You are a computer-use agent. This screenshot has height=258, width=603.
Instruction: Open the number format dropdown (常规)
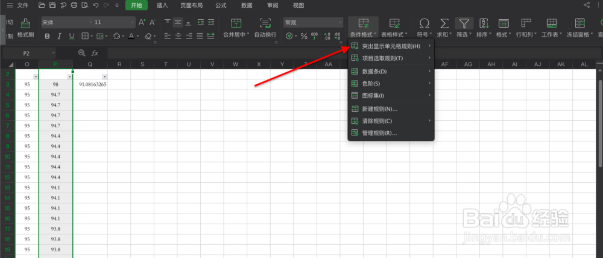340,23
